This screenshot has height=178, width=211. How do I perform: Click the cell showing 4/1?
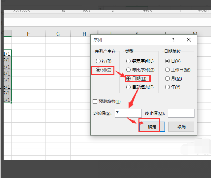[7, 73]
